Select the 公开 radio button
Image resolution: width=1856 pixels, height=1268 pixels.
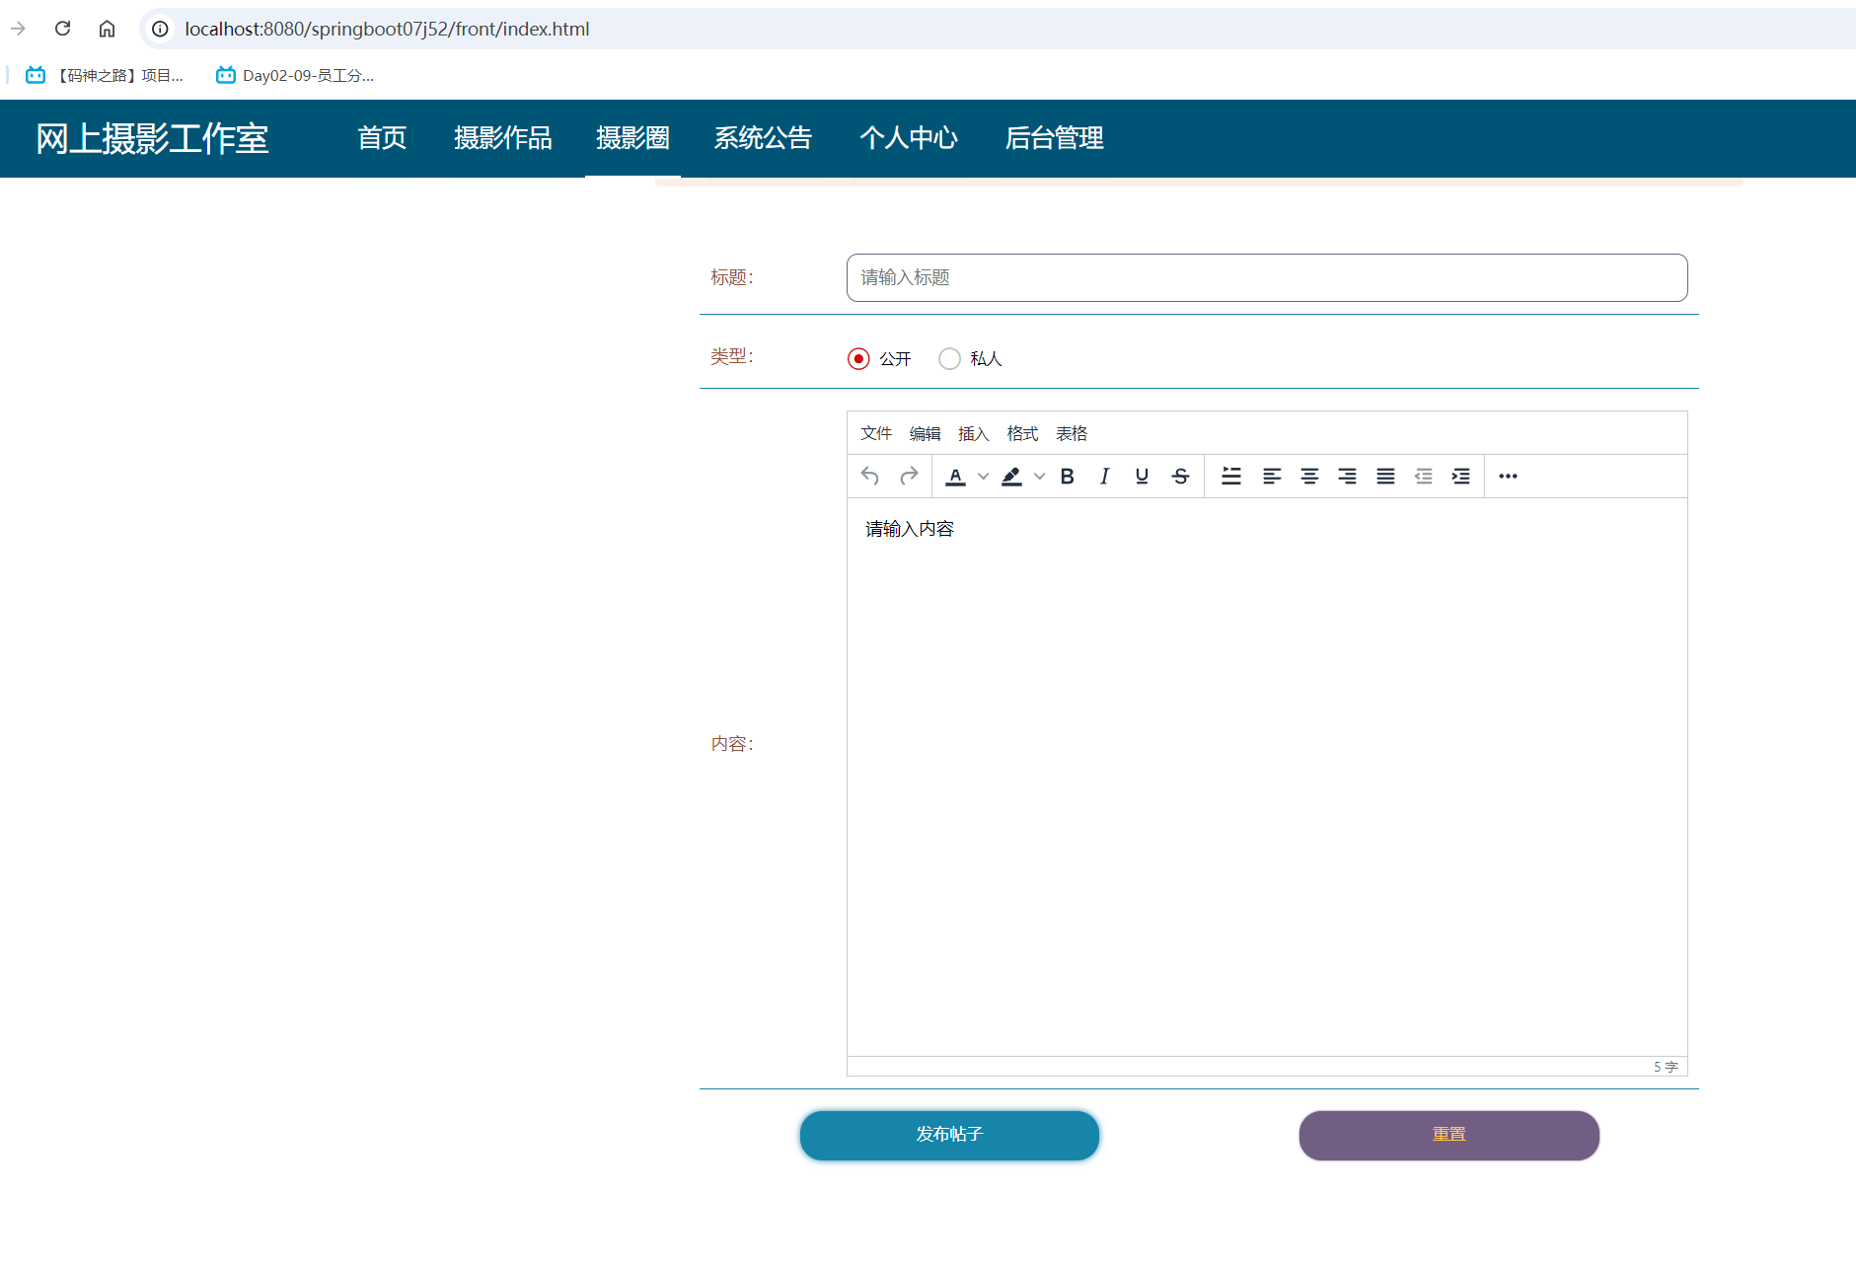point(857,358)
